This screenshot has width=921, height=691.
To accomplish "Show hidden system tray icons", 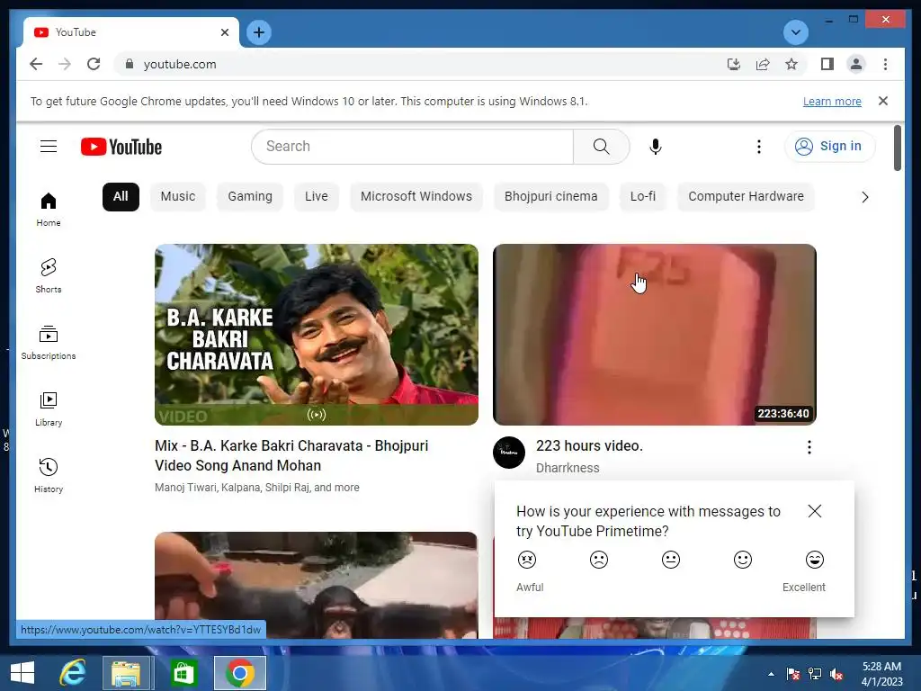I will pyautogui.click(x=771, y=674).
